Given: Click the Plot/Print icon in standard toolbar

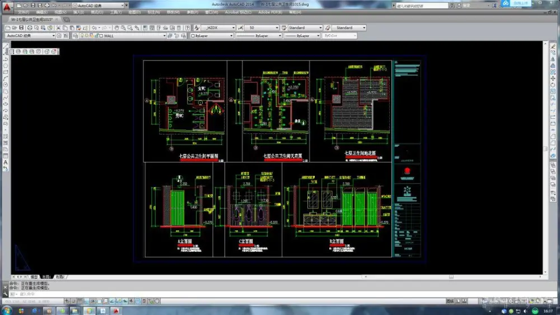Looking at the screenshot, I should click(x=30, y=27).
